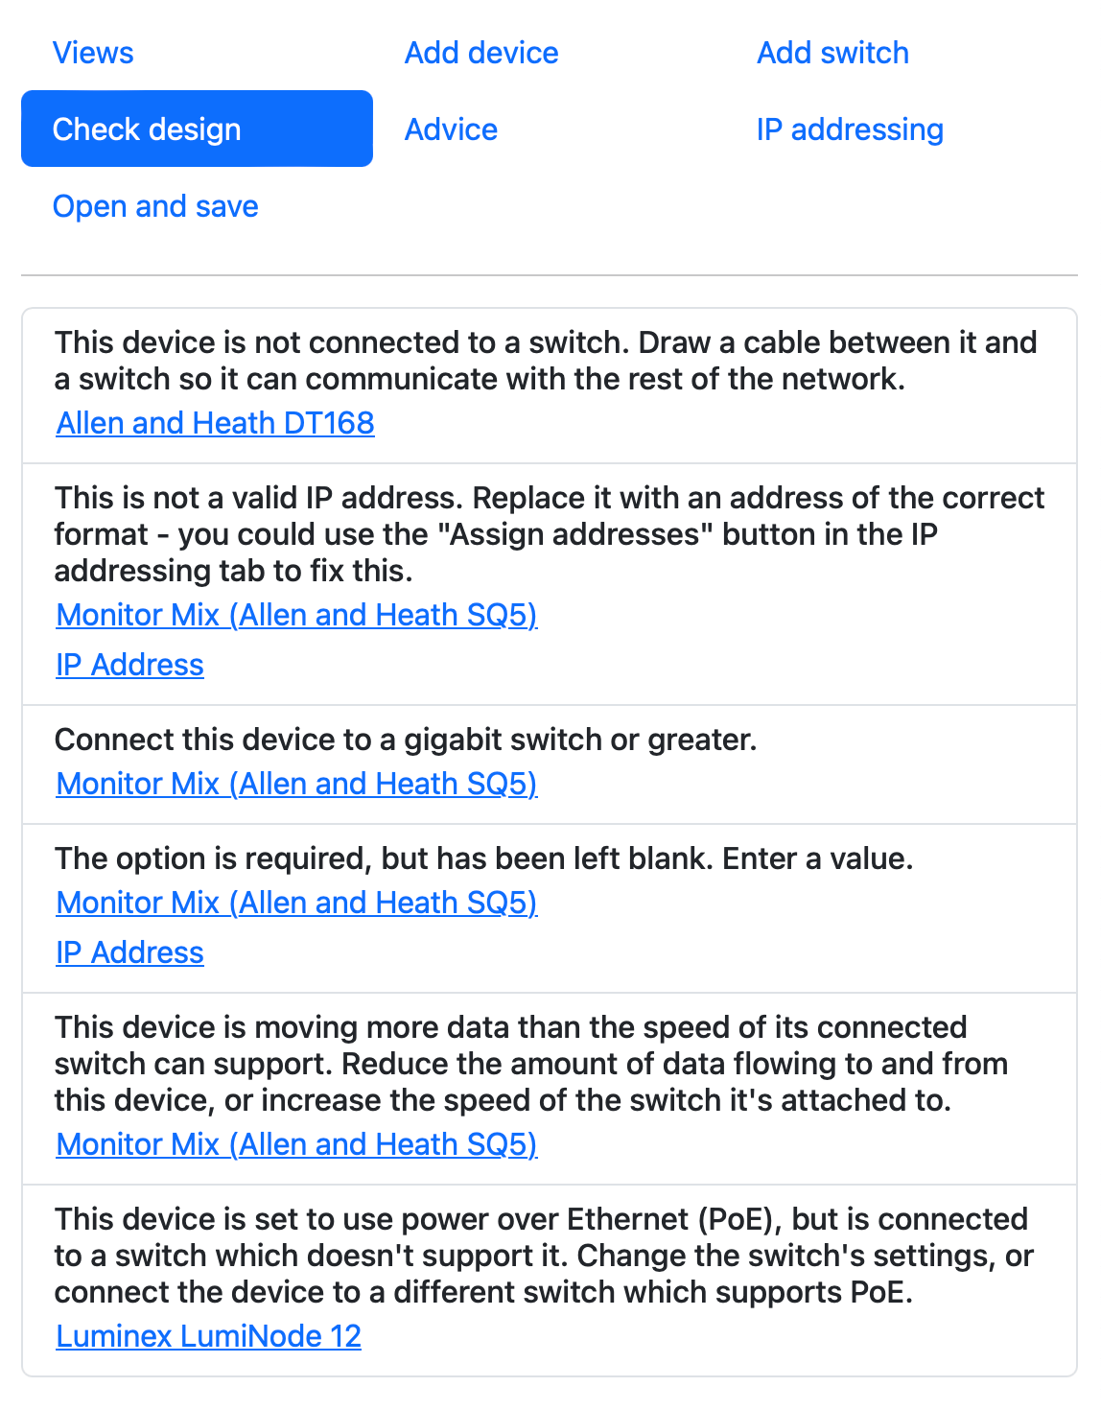Click the Allen and Heath DT168 link
The width and height of the screenshot is (1101, 1410).
pos(215,423)
